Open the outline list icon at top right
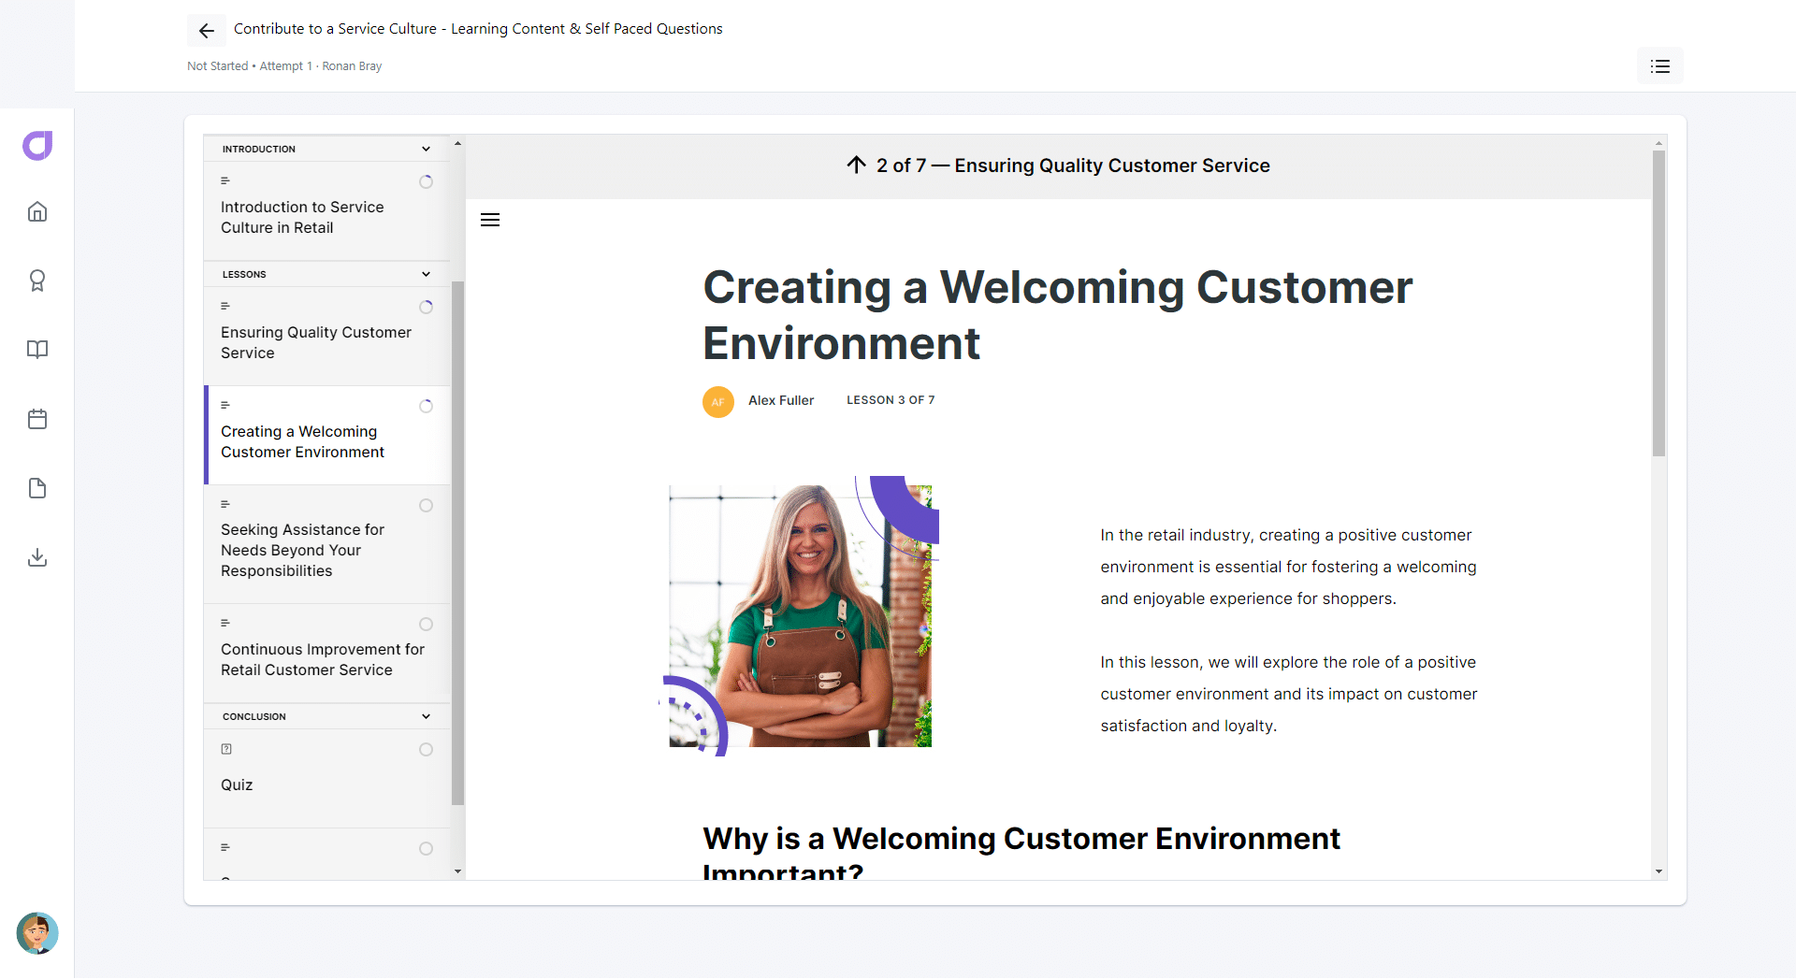The height and width of the screenshot is (979, 1796). 1660,66
